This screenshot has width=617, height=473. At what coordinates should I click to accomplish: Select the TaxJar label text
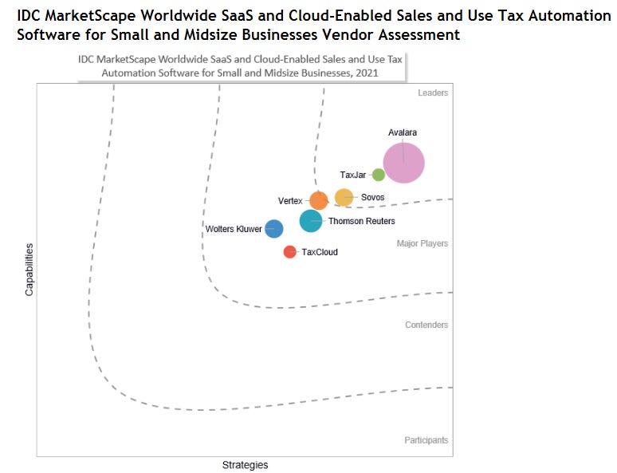tap(353, 175)
